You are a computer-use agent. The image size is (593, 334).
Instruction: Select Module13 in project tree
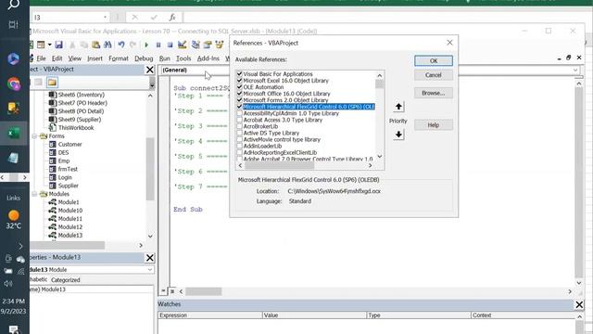coord(70,235)
